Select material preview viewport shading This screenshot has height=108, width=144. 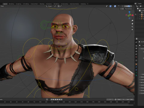[x=129, y=6]
